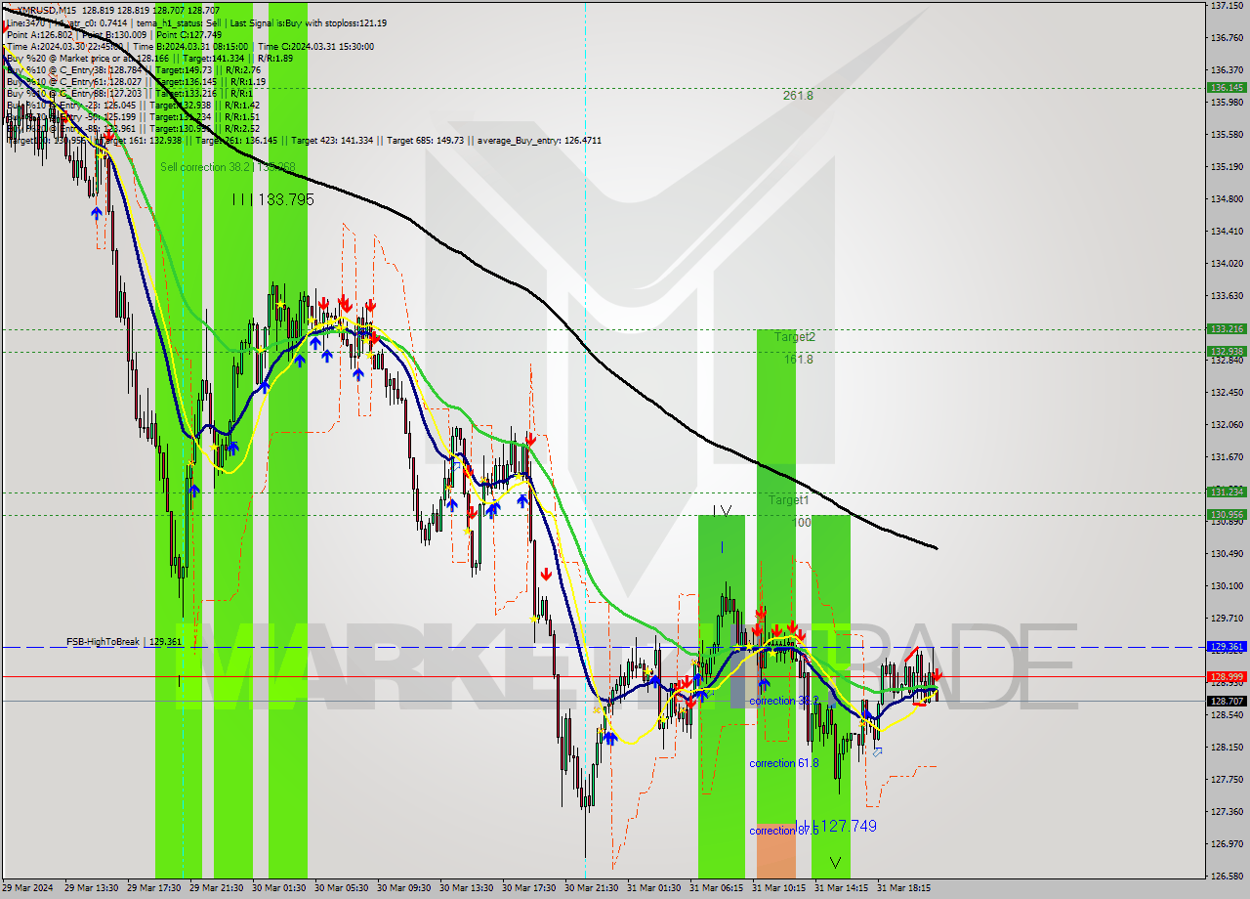Click the 134.800 price axis label

(1227, 199)
